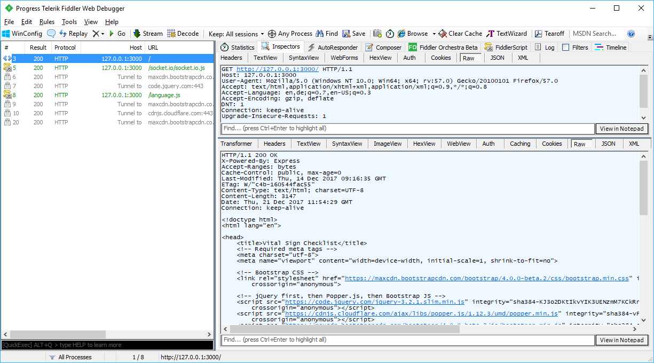Expand the Browse dropdown arrow
The image size is (654, 363).
[434, 34]
